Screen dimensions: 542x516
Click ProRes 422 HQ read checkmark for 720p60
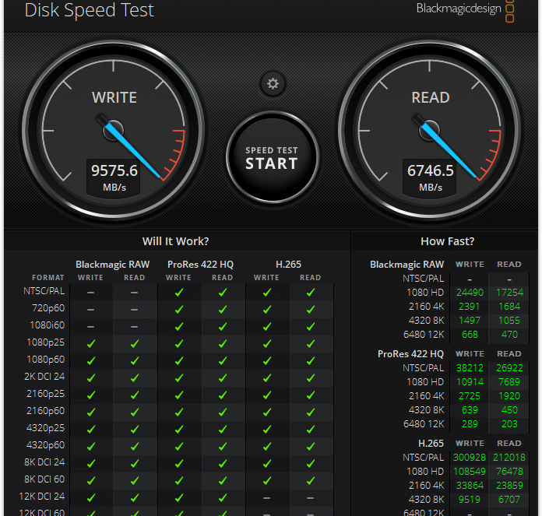(x=223, y=310)
